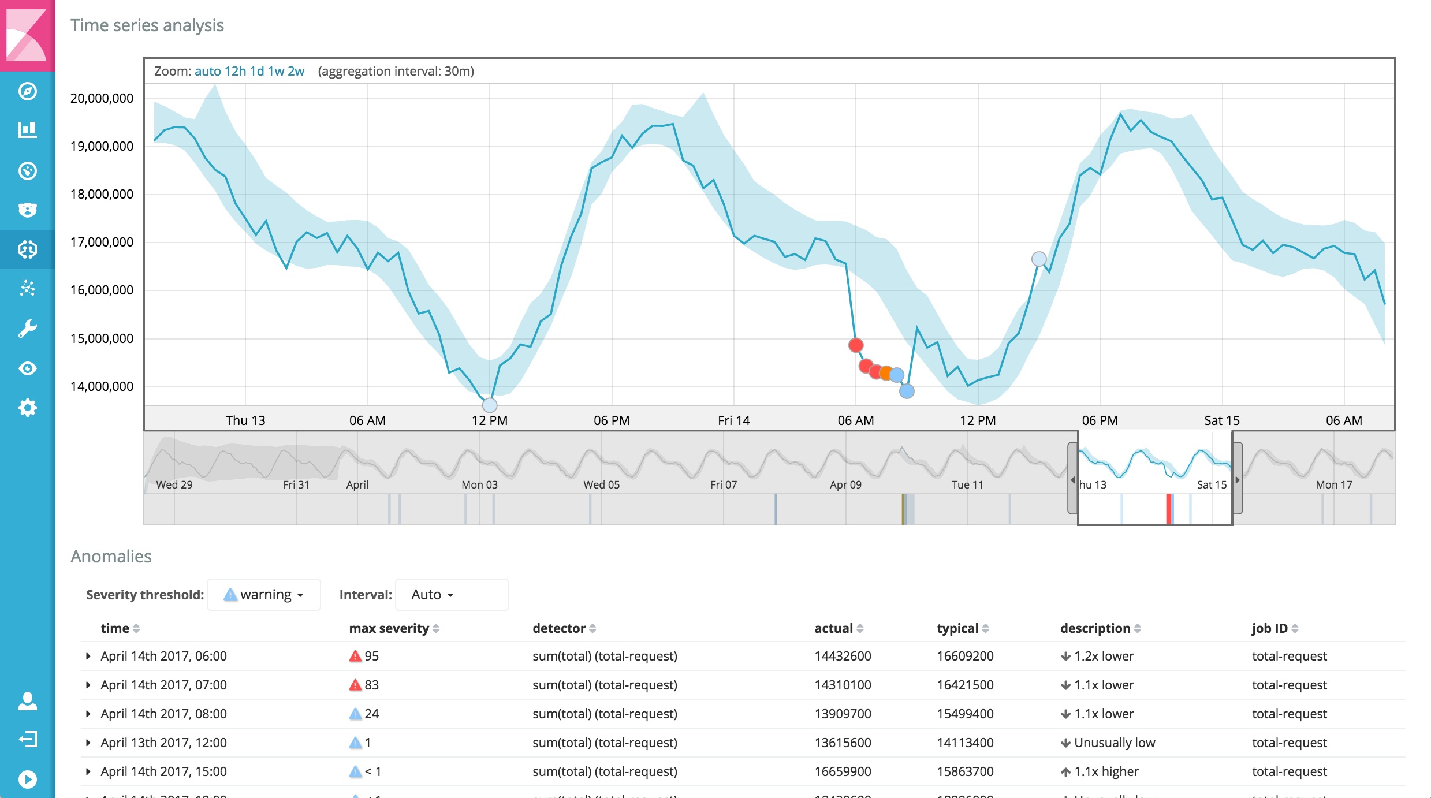Viewport: 1431px width, 798px height.
Task: Open Dashboard gauge icon in sidebar
Action: pos(27,171)
